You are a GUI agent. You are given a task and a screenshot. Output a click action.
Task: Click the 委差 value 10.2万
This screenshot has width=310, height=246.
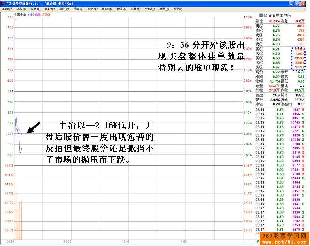299,21
